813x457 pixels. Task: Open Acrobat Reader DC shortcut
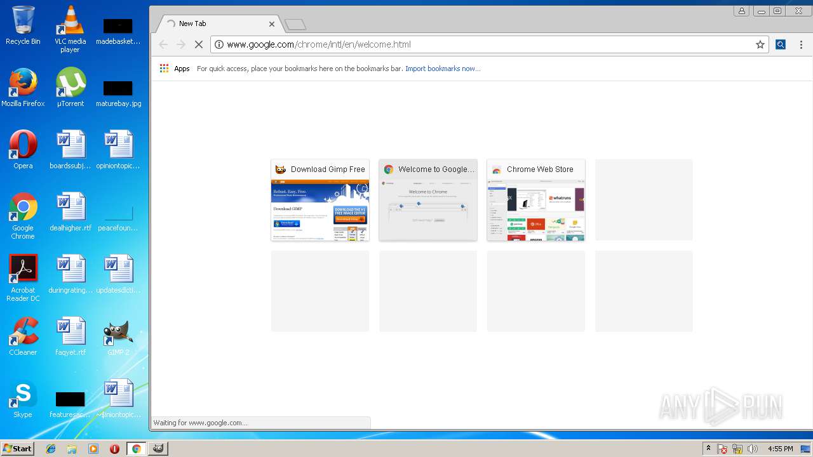click(x=23, y=278)
